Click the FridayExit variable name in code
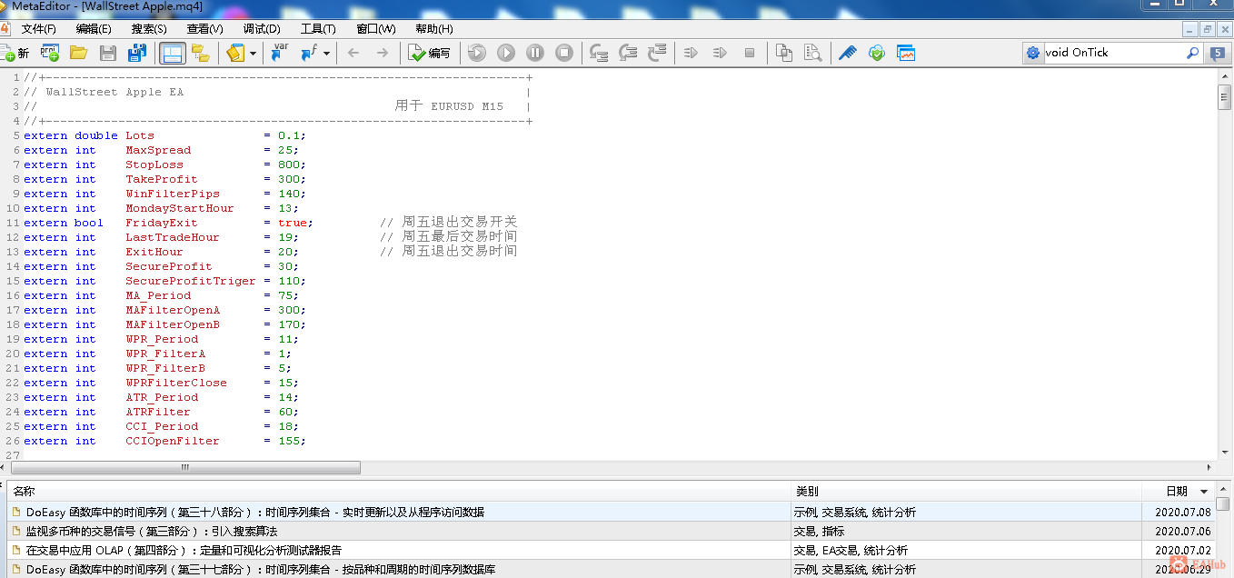The width and height of the screenshot is (1234, 578). click(x=162, y=223)
